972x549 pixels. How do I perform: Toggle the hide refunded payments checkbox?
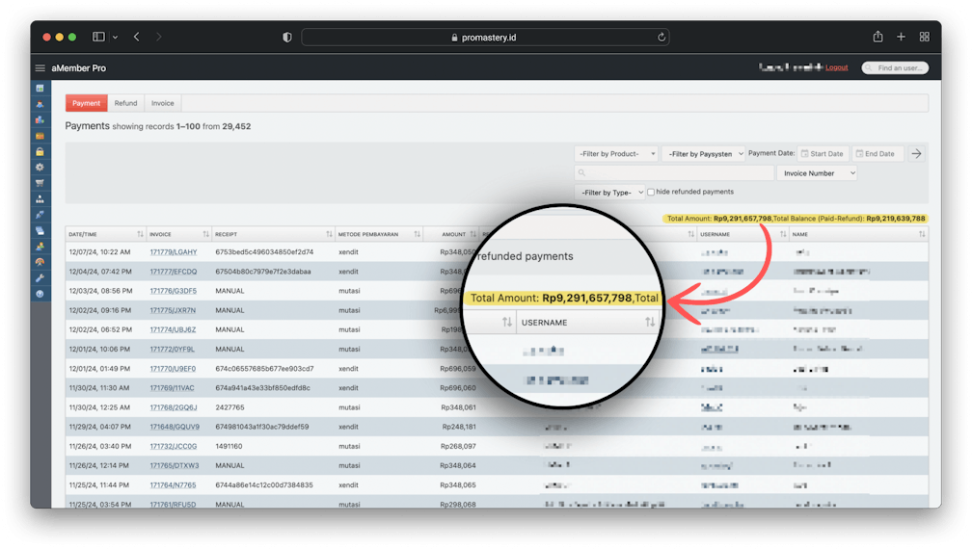[x=651, y=192]
